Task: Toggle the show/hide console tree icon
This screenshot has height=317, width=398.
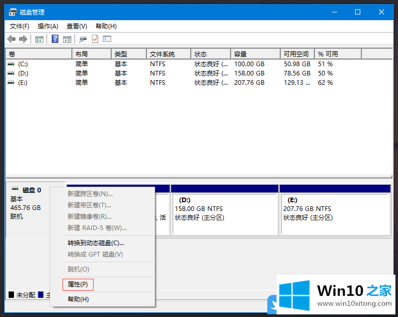Action: point(39,39)
